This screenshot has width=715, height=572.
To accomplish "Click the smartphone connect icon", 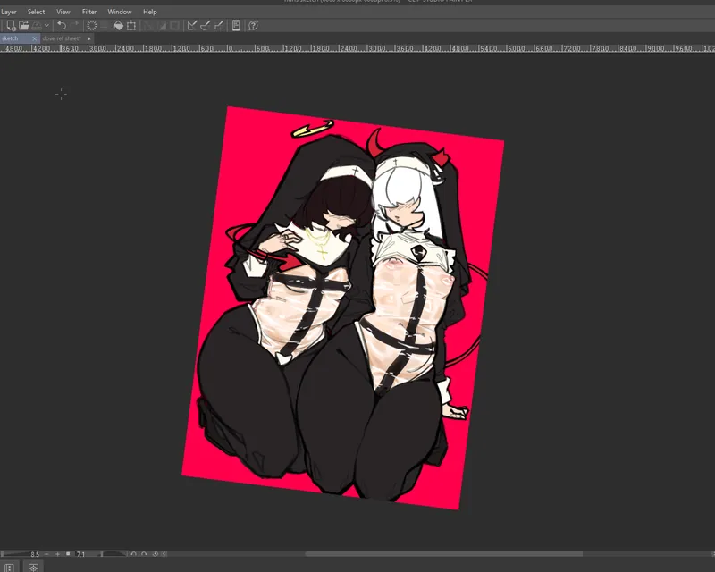I will pos(236,26).
